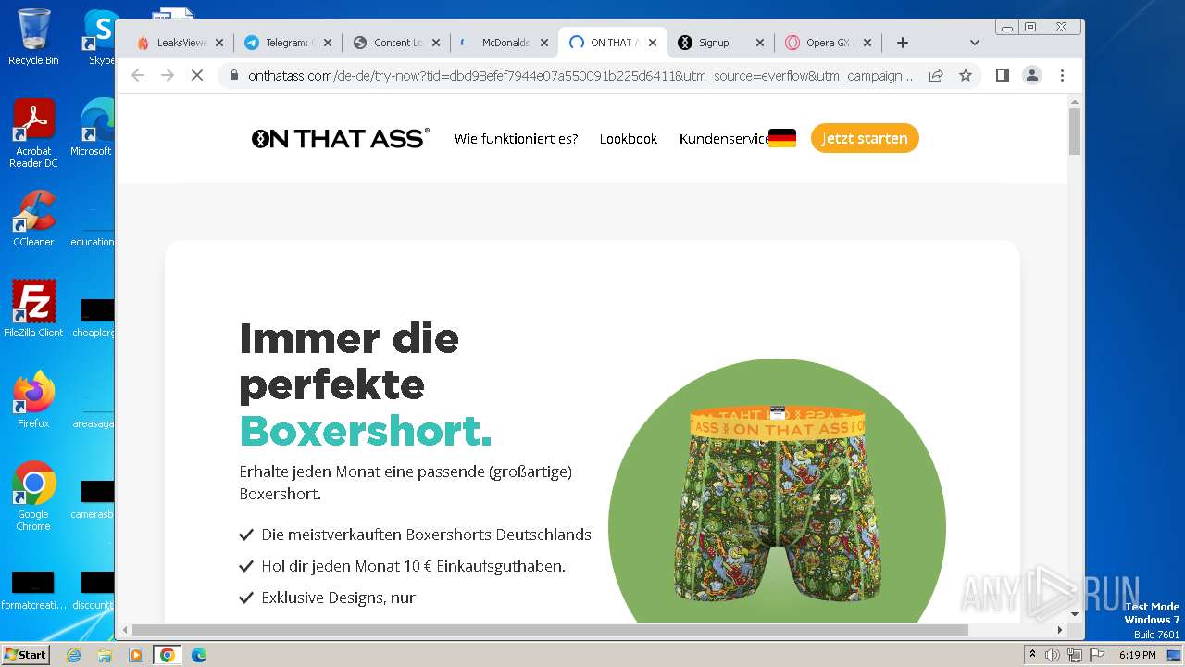Viewport: 1185px width, 667px height.
Task: Click the boxershort product image
Action: 777,505
